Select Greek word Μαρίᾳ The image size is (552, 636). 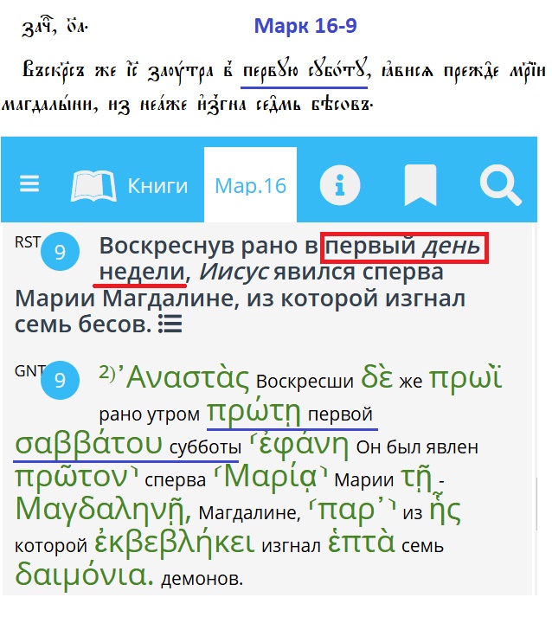pyautogui.click(x=271, y=476)
